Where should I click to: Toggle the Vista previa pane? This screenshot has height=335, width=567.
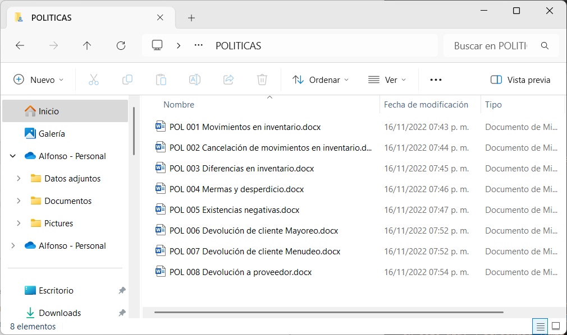pos(520,80)
